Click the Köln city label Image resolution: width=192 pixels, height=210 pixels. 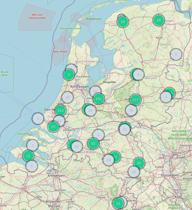pyautogui.click(x=178, y=197)
